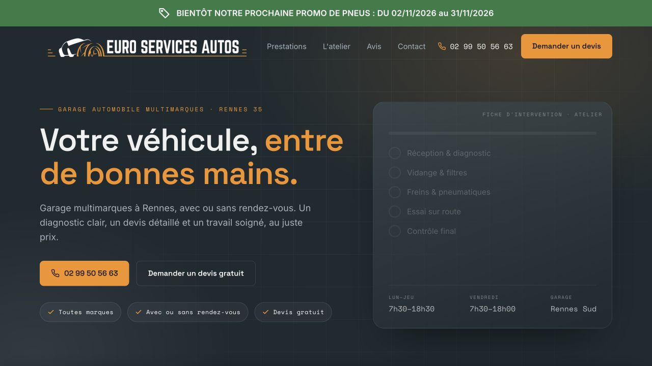The width and height of the screenshot is (652, 366).
Task: Click Demander un devis gratuit button
Action: (x=196, y=273)
